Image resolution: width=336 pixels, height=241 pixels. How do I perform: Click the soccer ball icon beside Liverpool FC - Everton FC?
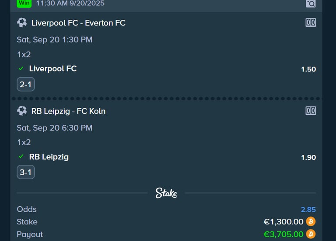(22, 23)
